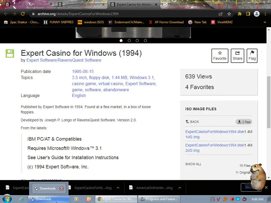The width and height of the screenshot is (271, 203).
Task: Download all with the 2 files button
Action: pos(244,122)
